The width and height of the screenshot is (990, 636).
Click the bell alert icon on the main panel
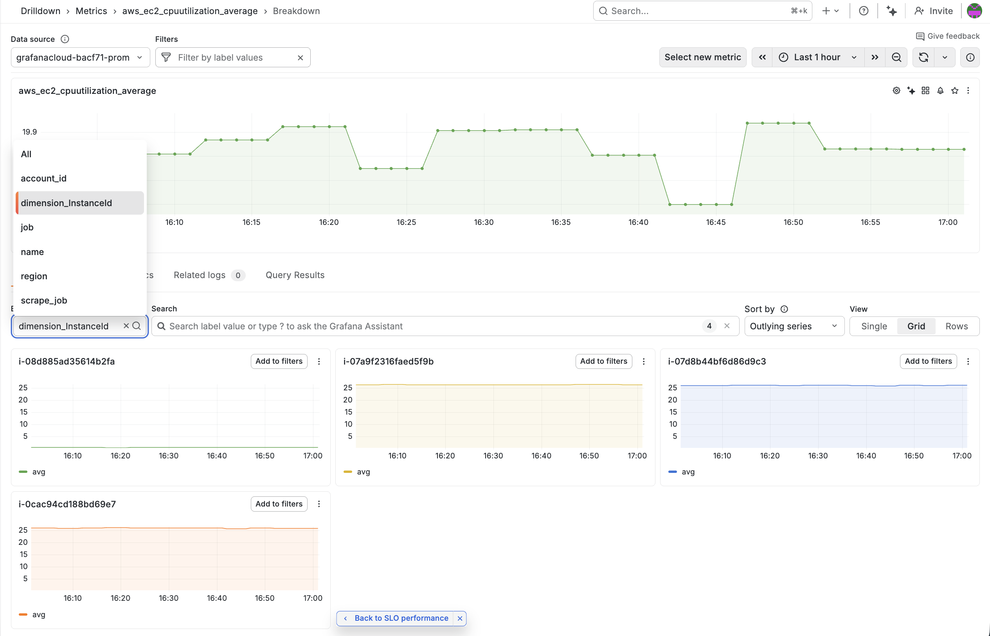(x=940, y=91)
